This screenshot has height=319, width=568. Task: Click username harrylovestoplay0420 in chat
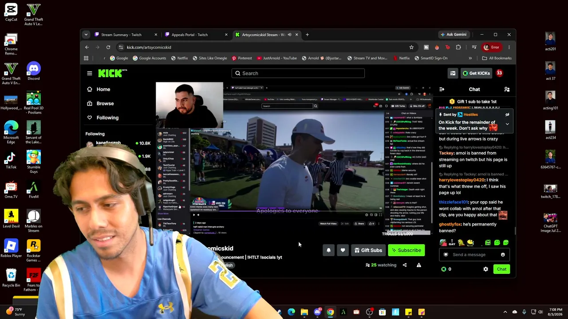461,180
